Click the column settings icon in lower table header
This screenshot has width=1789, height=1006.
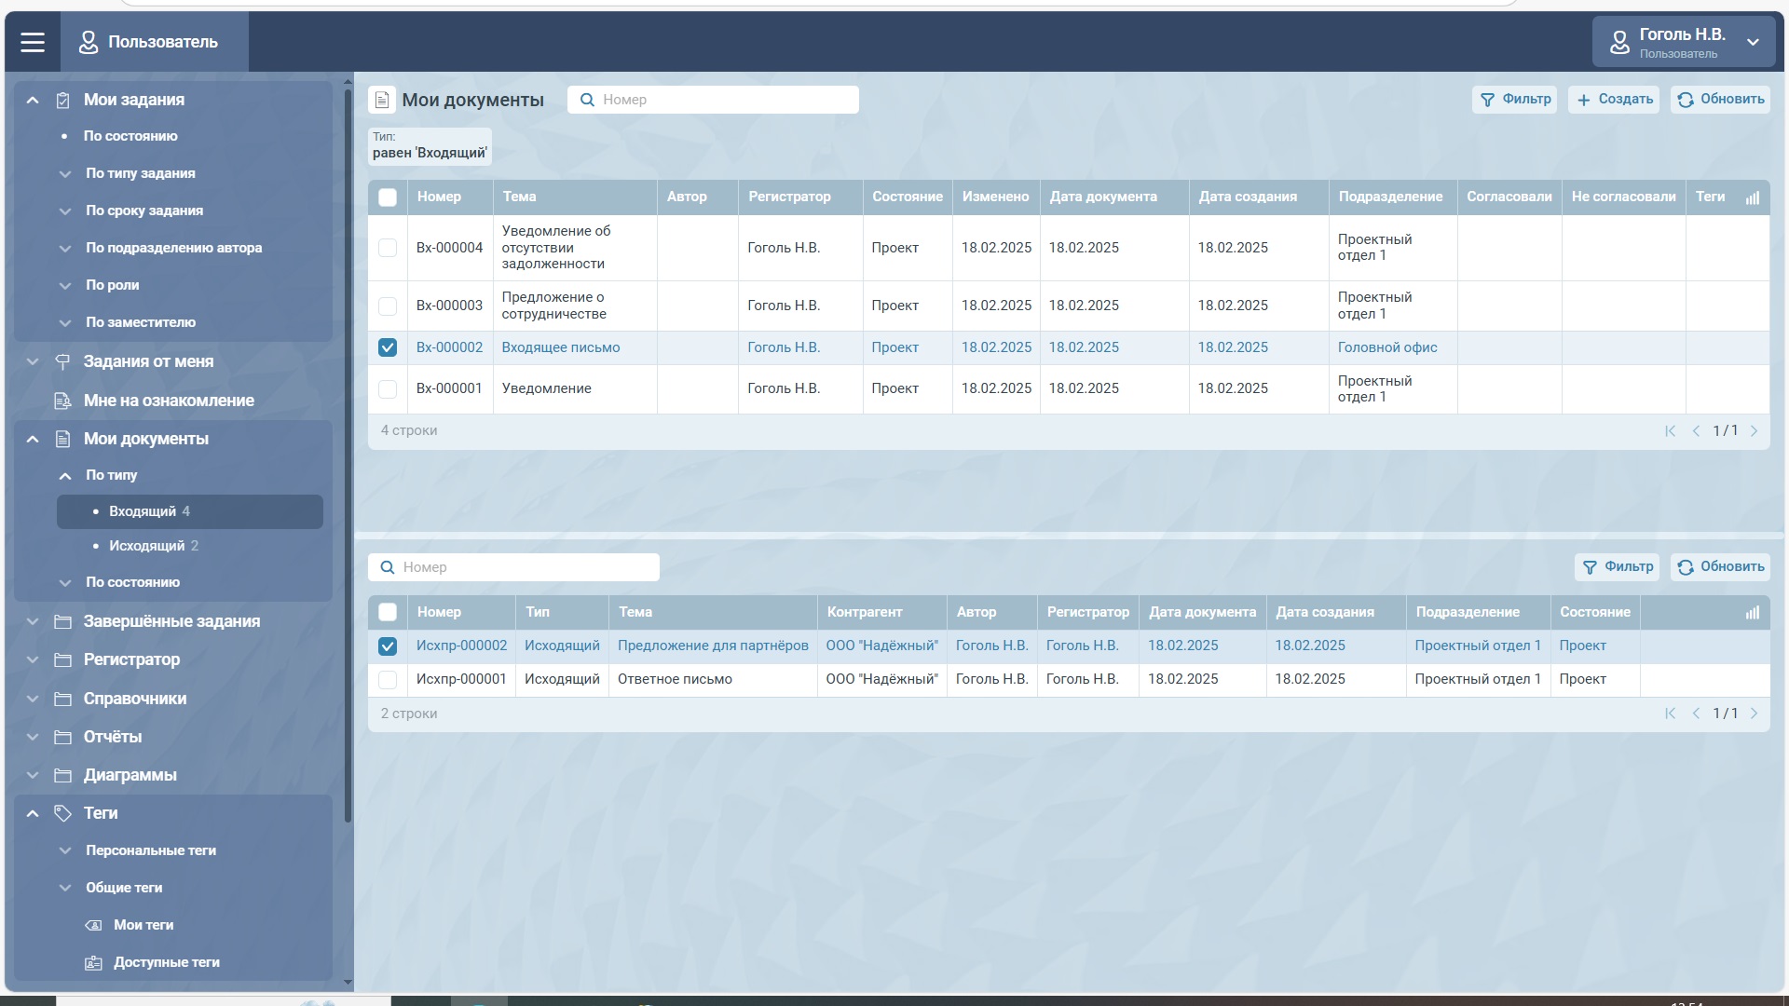click(x=1752, y=613)
